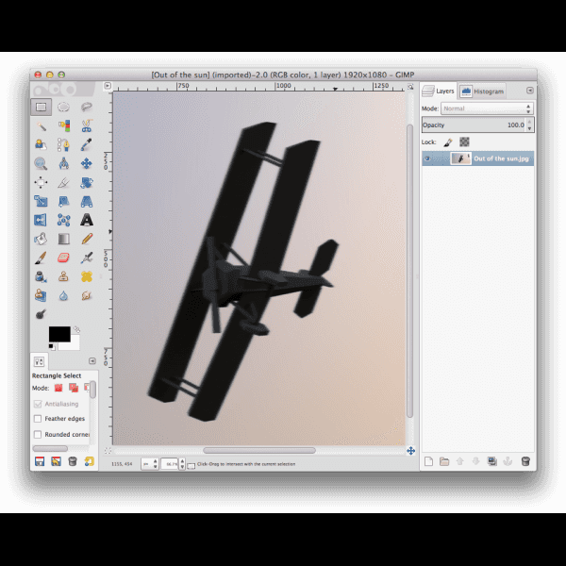
Task: Enable the Rounded corners checkbox
Action: click(x=38, y=434)
